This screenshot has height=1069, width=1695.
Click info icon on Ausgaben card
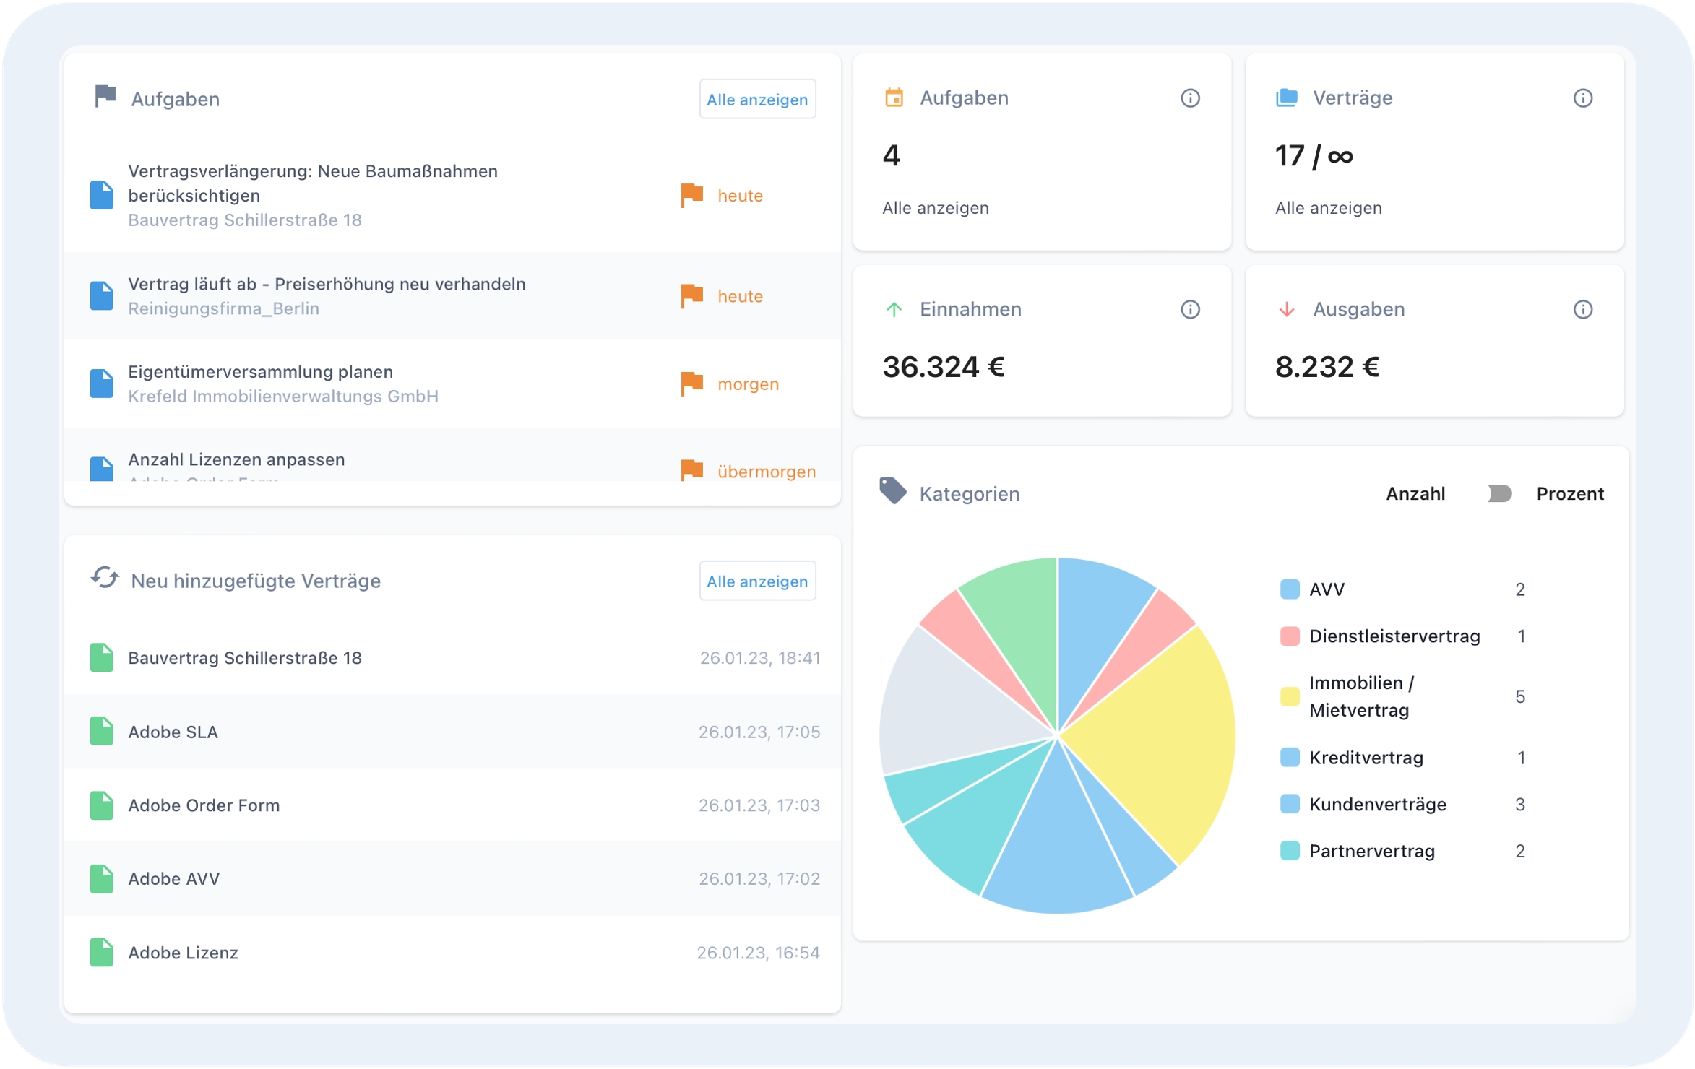(1582, 310)
